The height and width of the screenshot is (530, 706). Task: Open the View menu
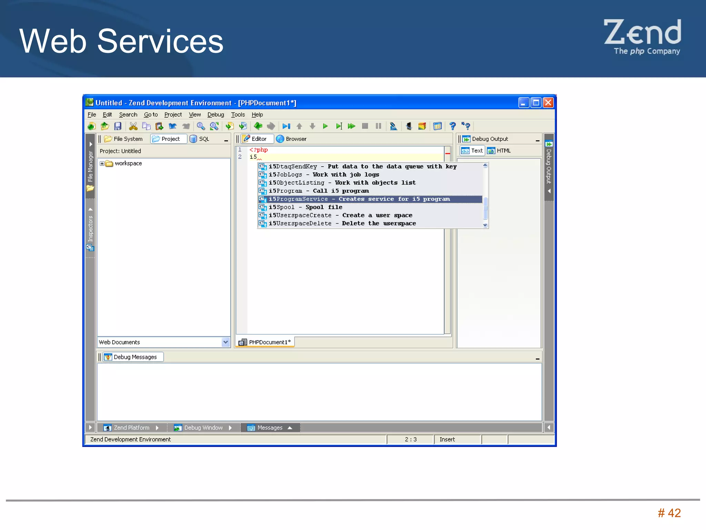(x=195, y=115)
